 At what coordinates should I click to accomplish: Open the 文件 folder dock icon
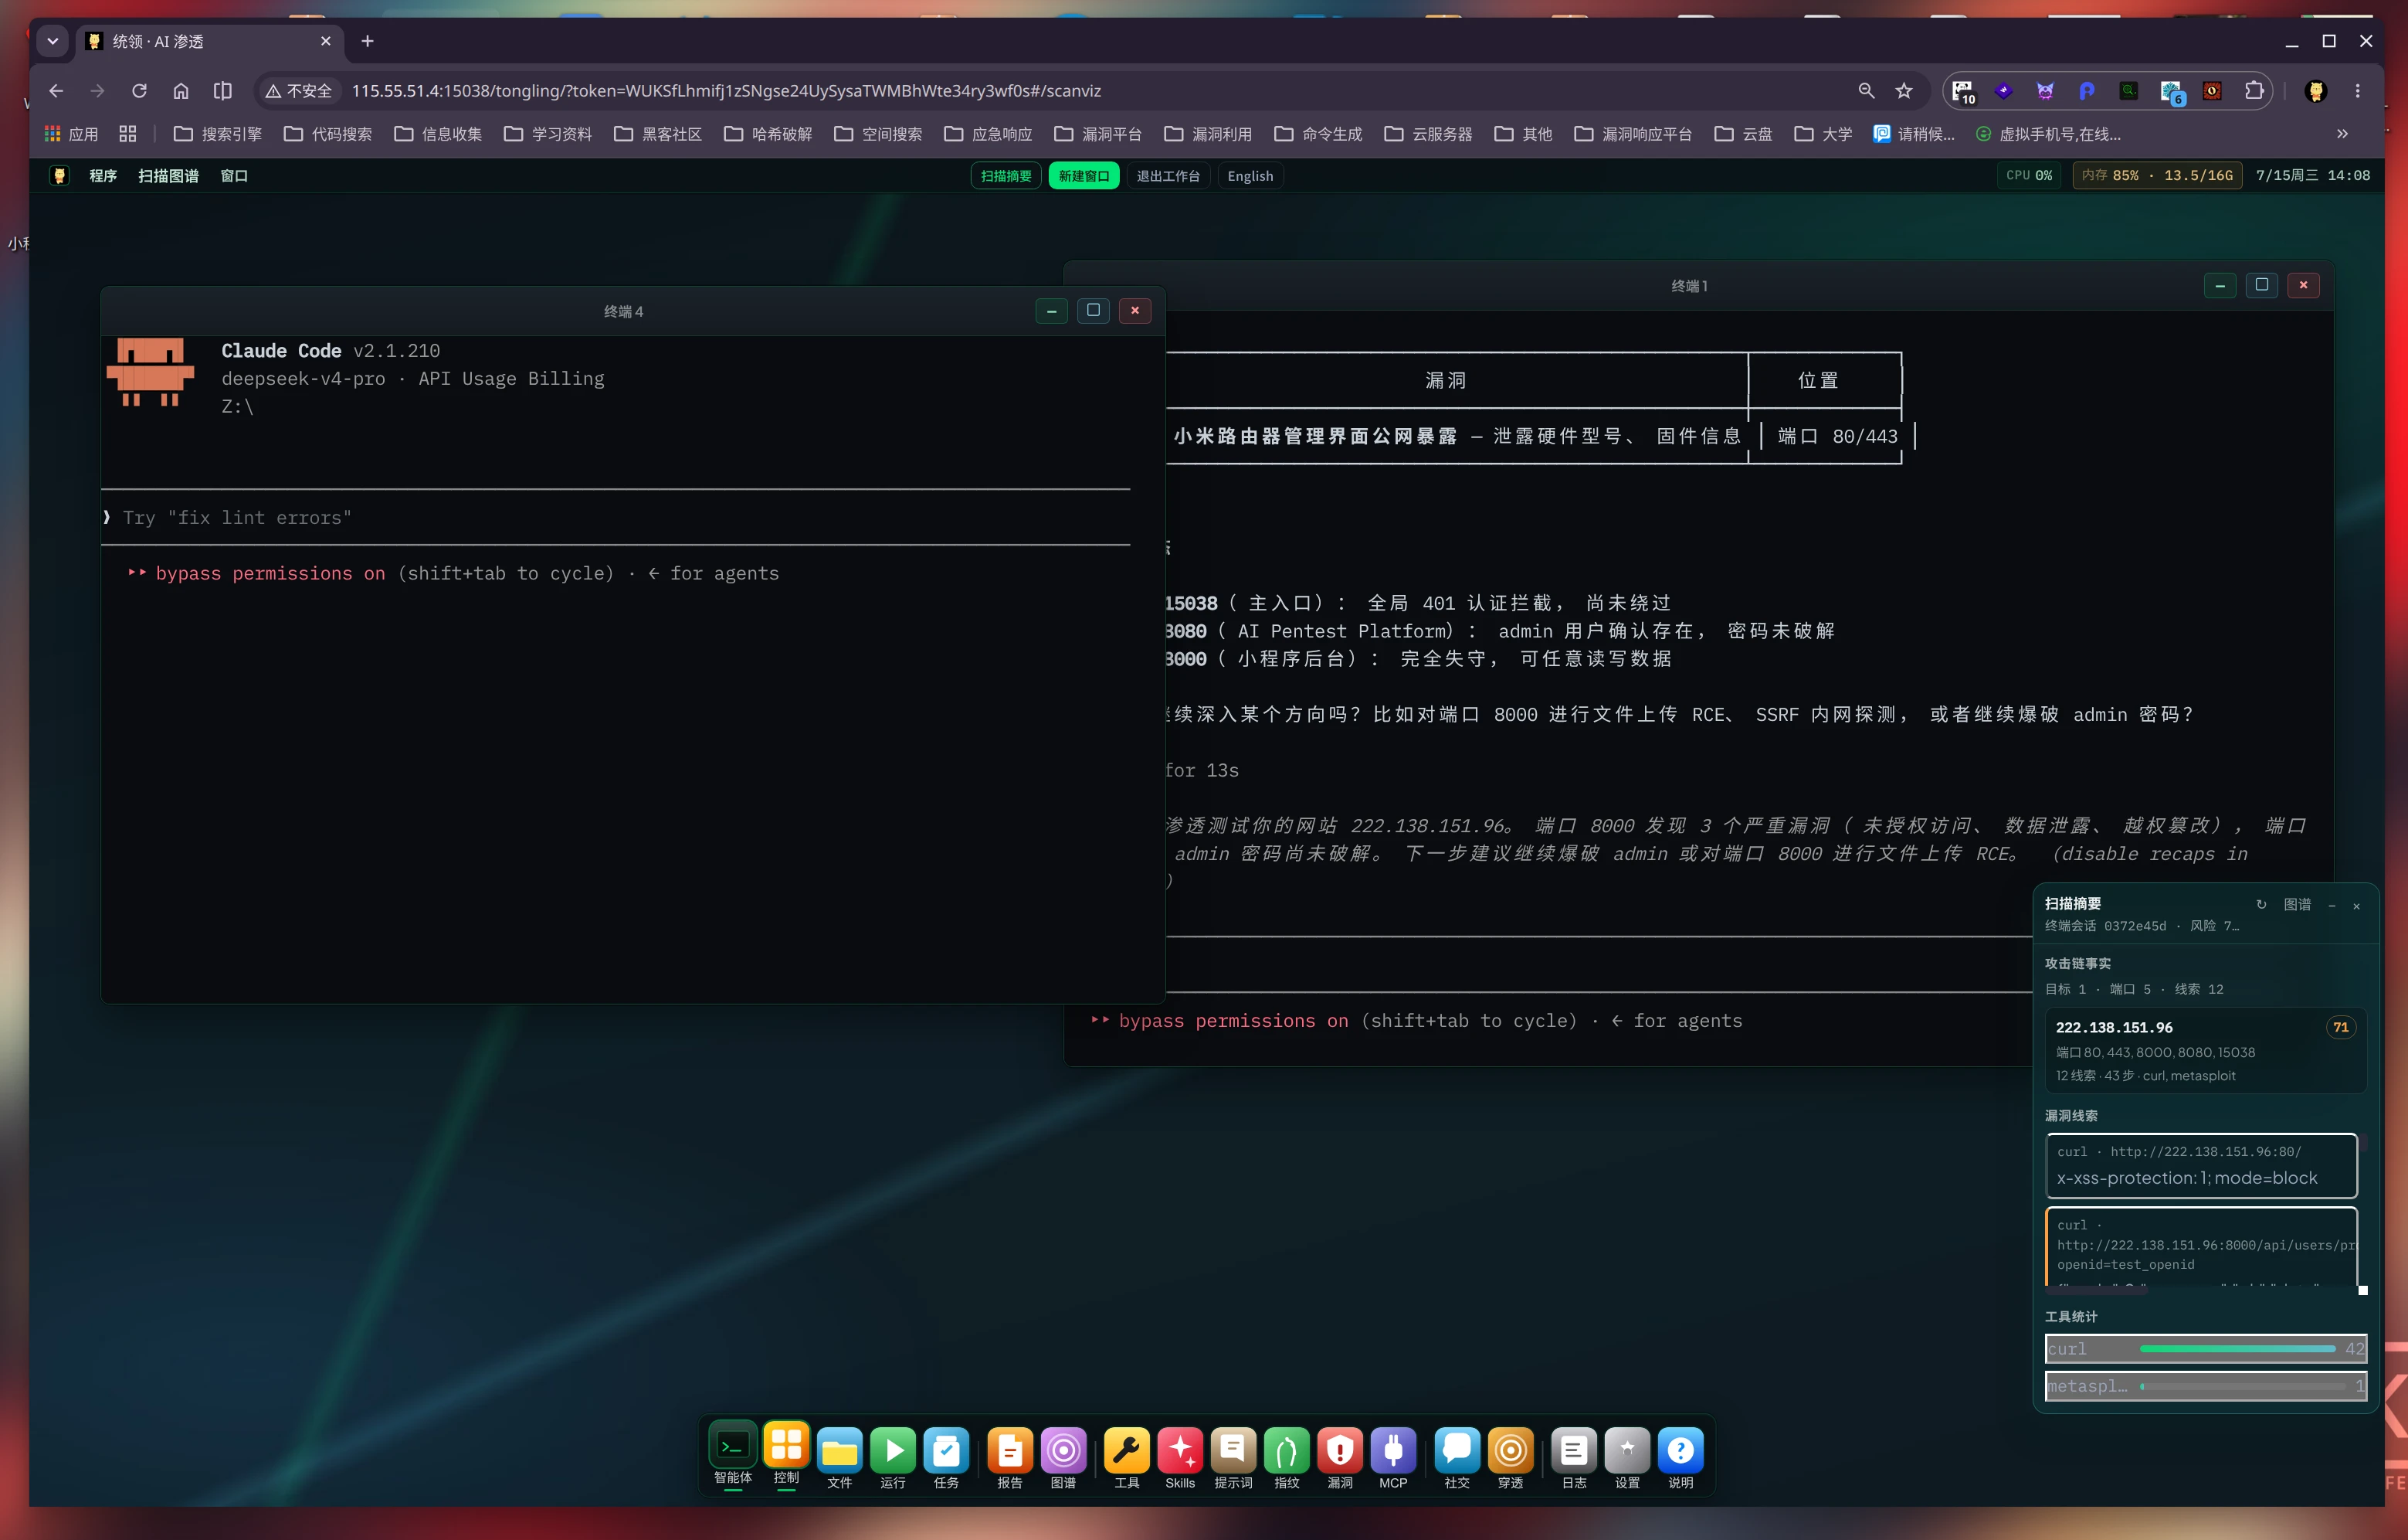tap(839, 1450)
